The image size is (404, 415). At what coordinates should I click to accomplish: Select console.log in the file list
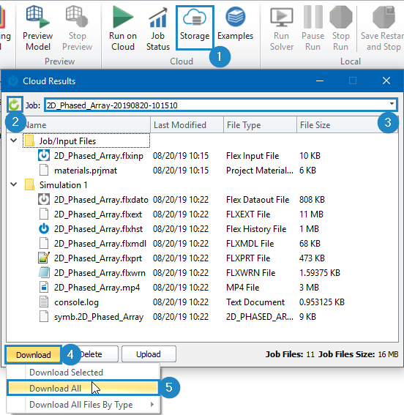pyautogui.click(x=76, y=302)
